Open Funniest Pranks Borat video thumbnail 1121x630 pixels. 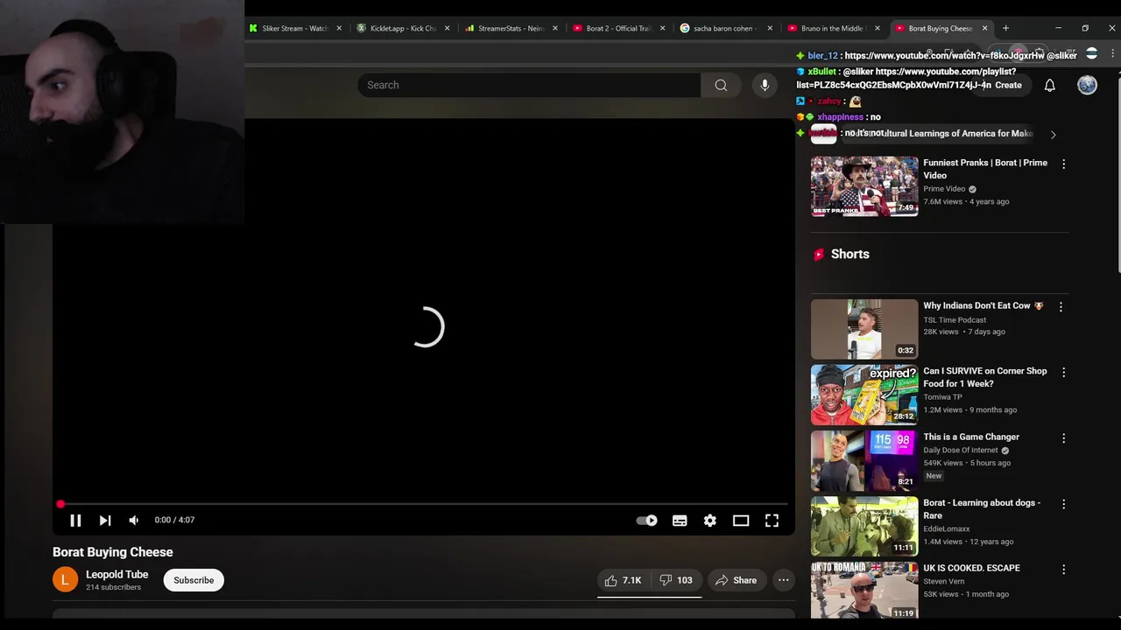(x=864, y=185)
